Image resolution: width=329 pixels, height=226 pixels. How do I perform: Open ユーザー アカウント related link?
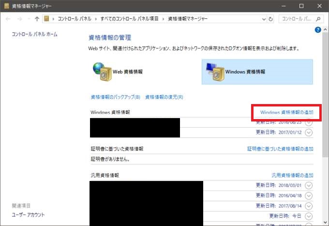click(x=28, y=215)
